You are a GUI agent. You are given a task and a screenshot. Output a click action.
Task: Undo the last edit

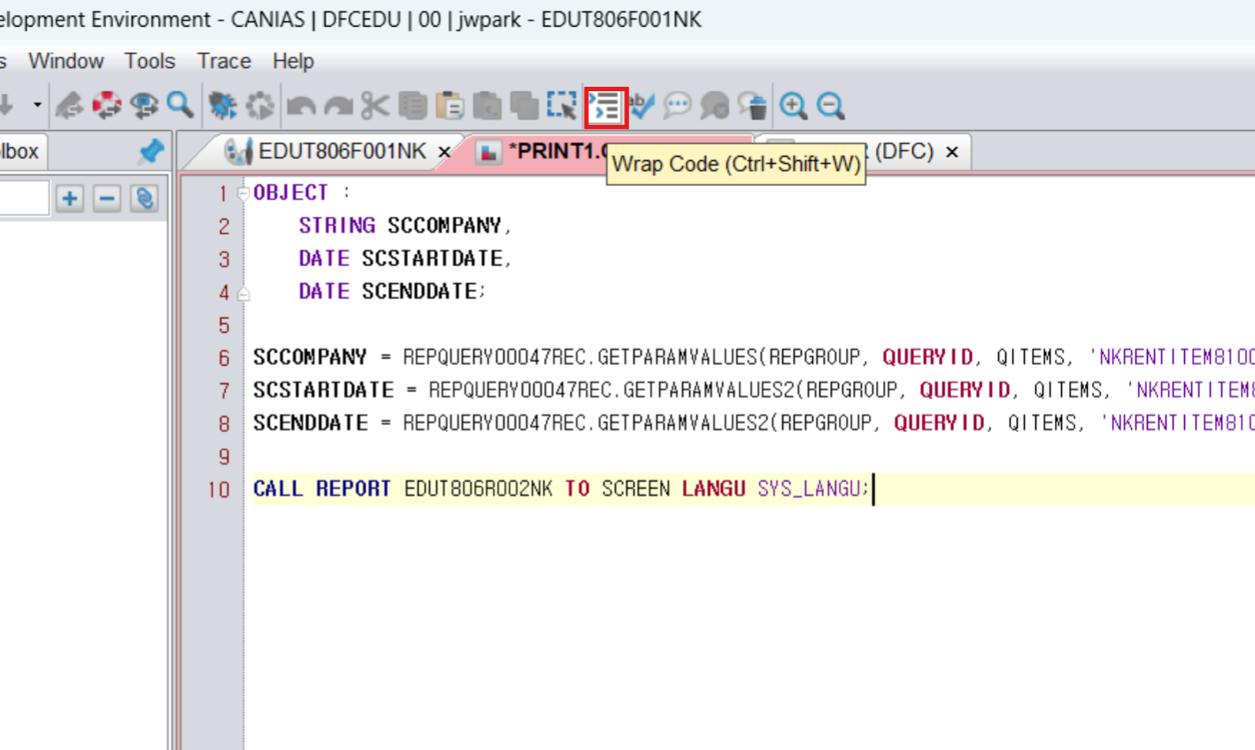click(x=301, y=106)
